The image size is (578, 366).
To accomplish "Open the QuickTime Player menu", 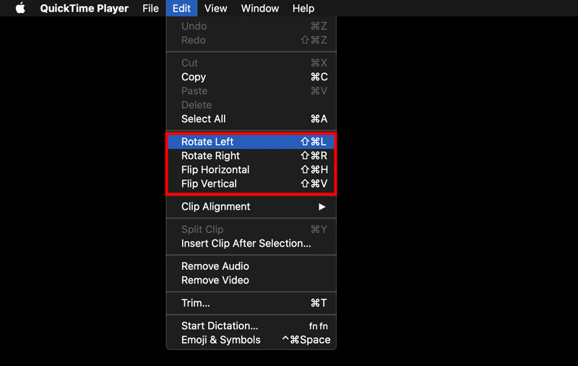I will (84, 8).
